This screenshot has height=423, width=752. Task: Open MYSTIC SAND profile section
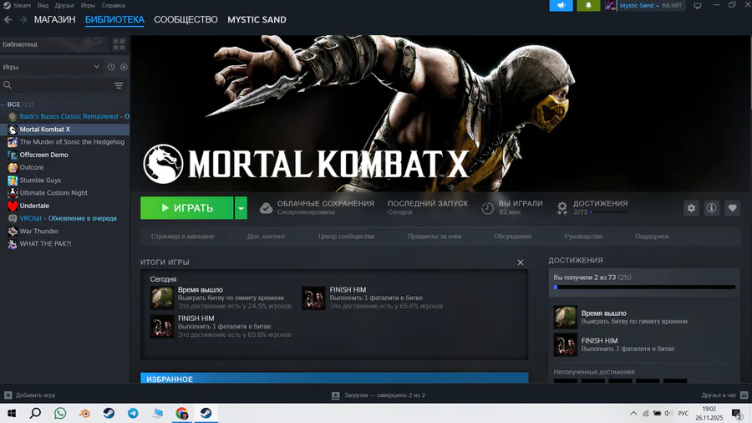tap(257, 20)
